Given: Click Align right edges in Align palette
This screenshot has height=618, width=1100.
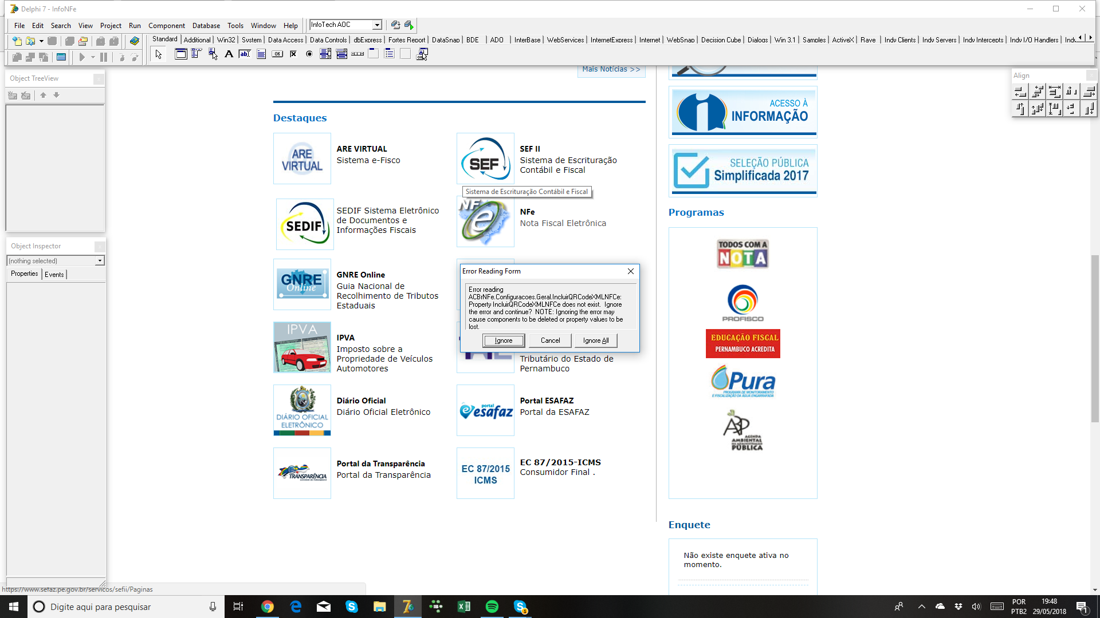Looking at the screenshot, I should click(1089, 92).
